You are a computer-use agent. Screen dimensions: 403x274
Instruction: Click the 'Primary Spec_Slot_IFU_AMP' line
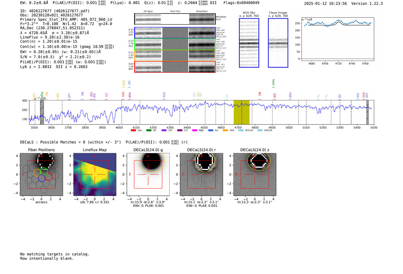pos(66,20)
